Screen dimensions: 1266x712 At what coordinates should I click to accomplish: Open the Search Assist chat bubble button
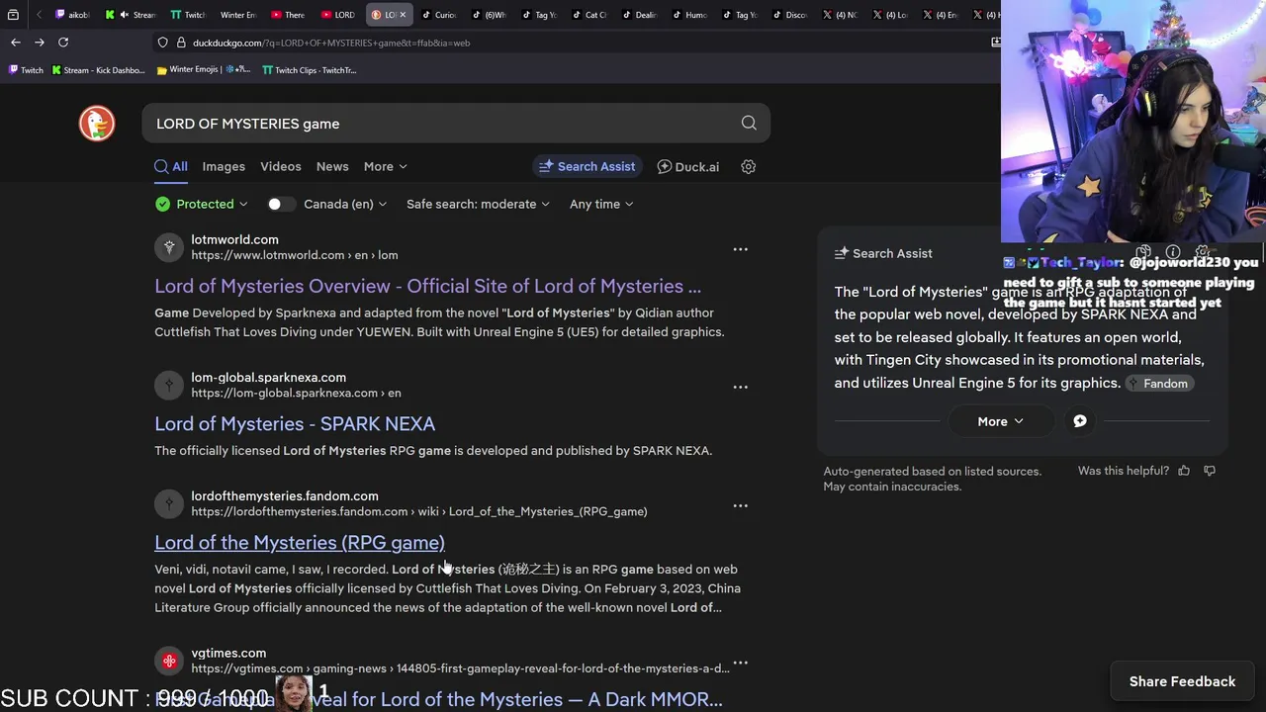pyautogui.click(x=1080, y=421)
